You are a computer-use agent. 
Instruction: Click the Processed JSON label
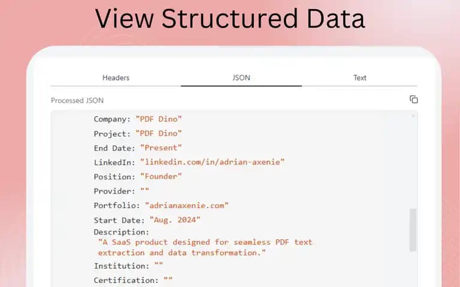click(77, 100)
